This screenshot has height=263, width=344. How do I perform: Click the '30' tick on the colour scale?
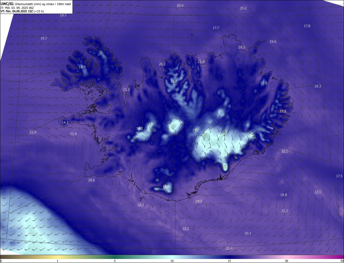[286, 261]
